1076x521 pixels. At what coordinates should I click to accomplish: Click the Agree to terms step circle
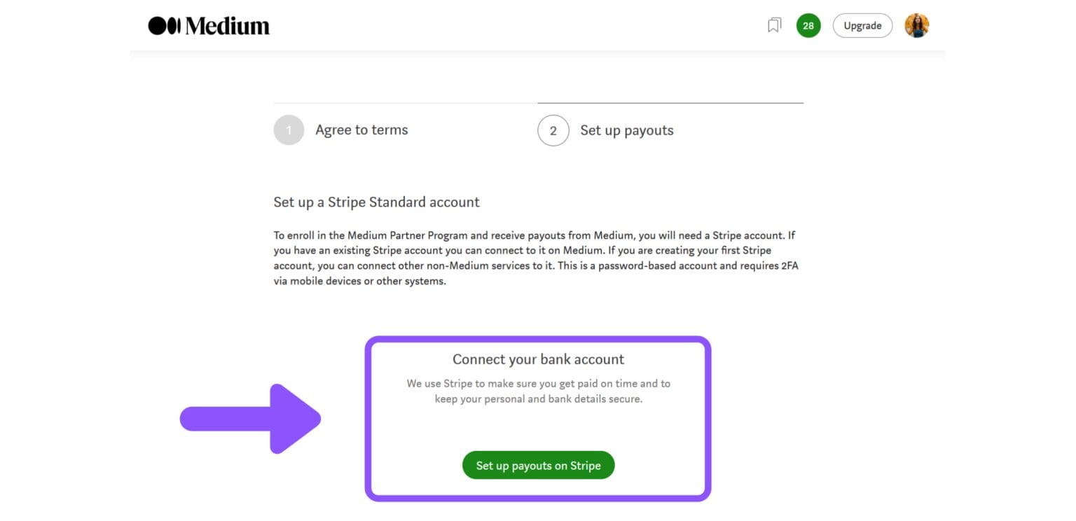(x=289, y=130)
